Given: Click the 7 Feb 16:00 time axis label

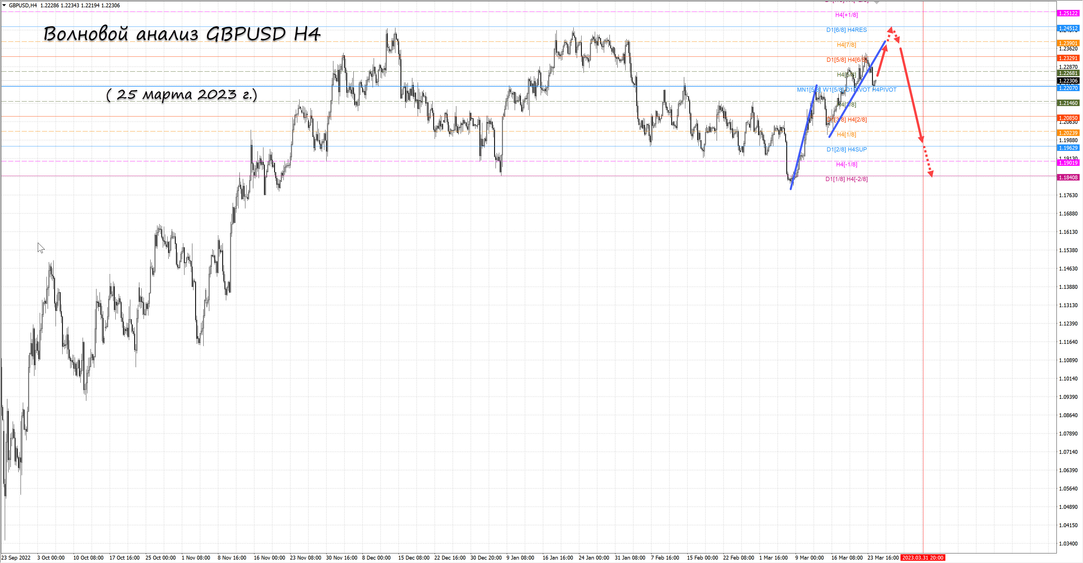Looking at the screenshot, I should click(x=665, y=558).
